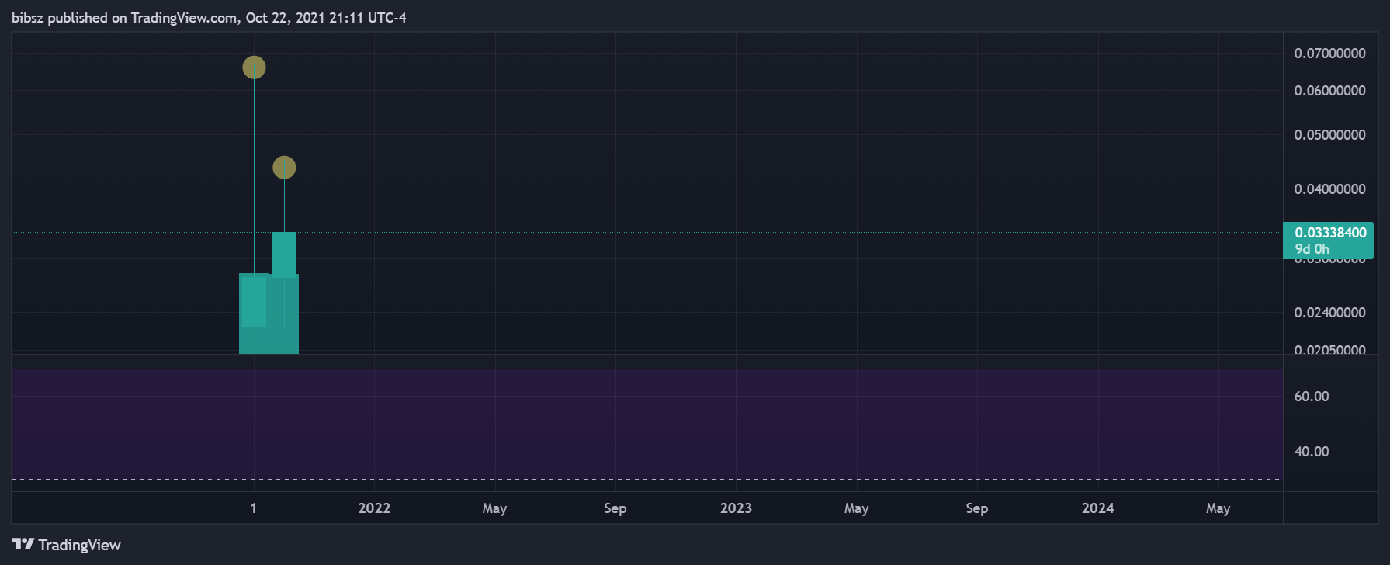Viewport: 1390px width, 565px height.
Task: Click the 0.02050000 price axis label
Action: [1329, 349]
